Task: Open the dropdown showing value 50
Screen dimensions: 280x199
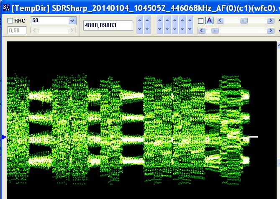Action: 72,20
